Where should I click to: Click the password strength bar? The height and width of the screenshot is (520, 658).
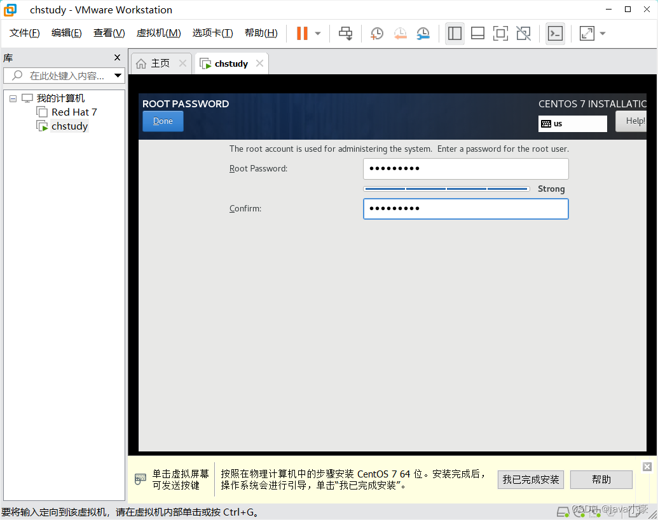pyautogui.click(x=446, y=189)
